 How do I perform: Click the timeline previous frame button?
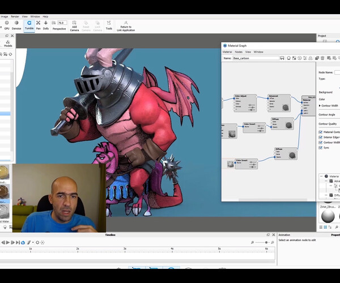[3, 242]
